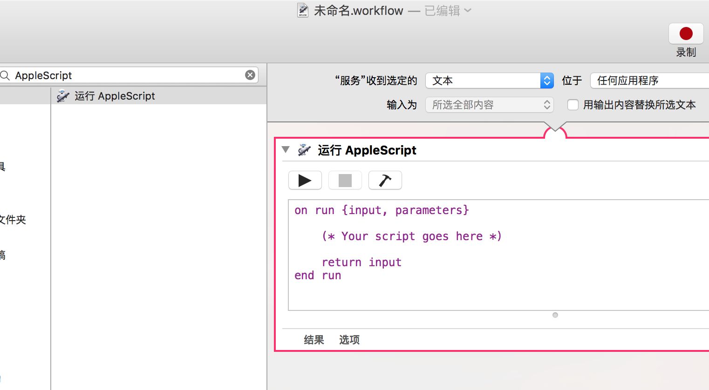This screenshot has width=709, height=390.
Task: Open the 文本 service input dropdown
Action: point(489,81)
